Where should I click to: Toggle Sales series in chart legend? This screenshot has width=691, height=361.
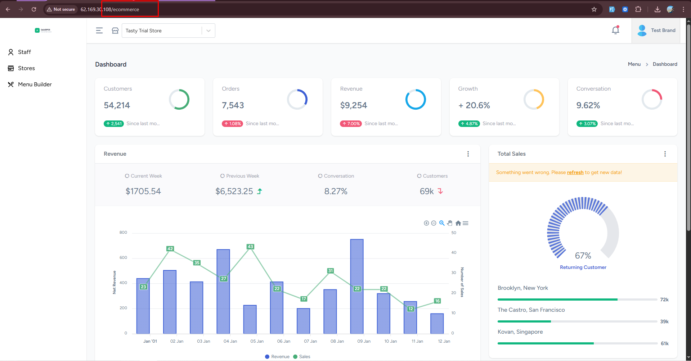(302, 357)
